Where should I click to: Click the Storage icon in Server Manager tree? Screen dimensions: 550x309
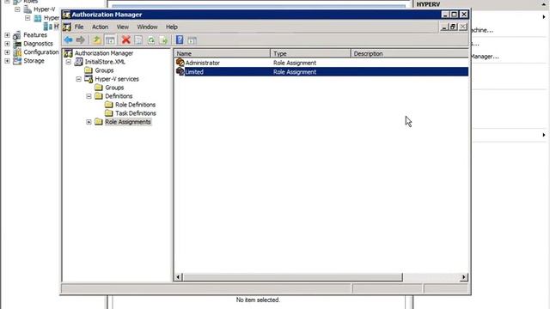(17, 61)
